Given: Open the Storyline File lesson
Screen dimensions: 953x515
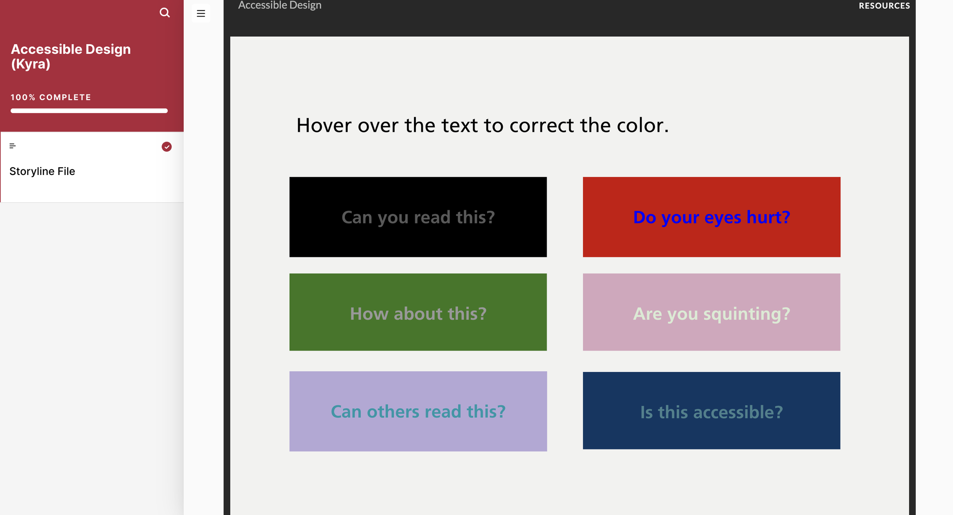Looking at the screenshot, I should click(92, 167).
